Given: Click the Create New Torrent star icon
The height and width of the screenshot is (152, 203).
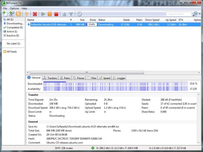Looking at the screenshot, I should tap(27, 14).
